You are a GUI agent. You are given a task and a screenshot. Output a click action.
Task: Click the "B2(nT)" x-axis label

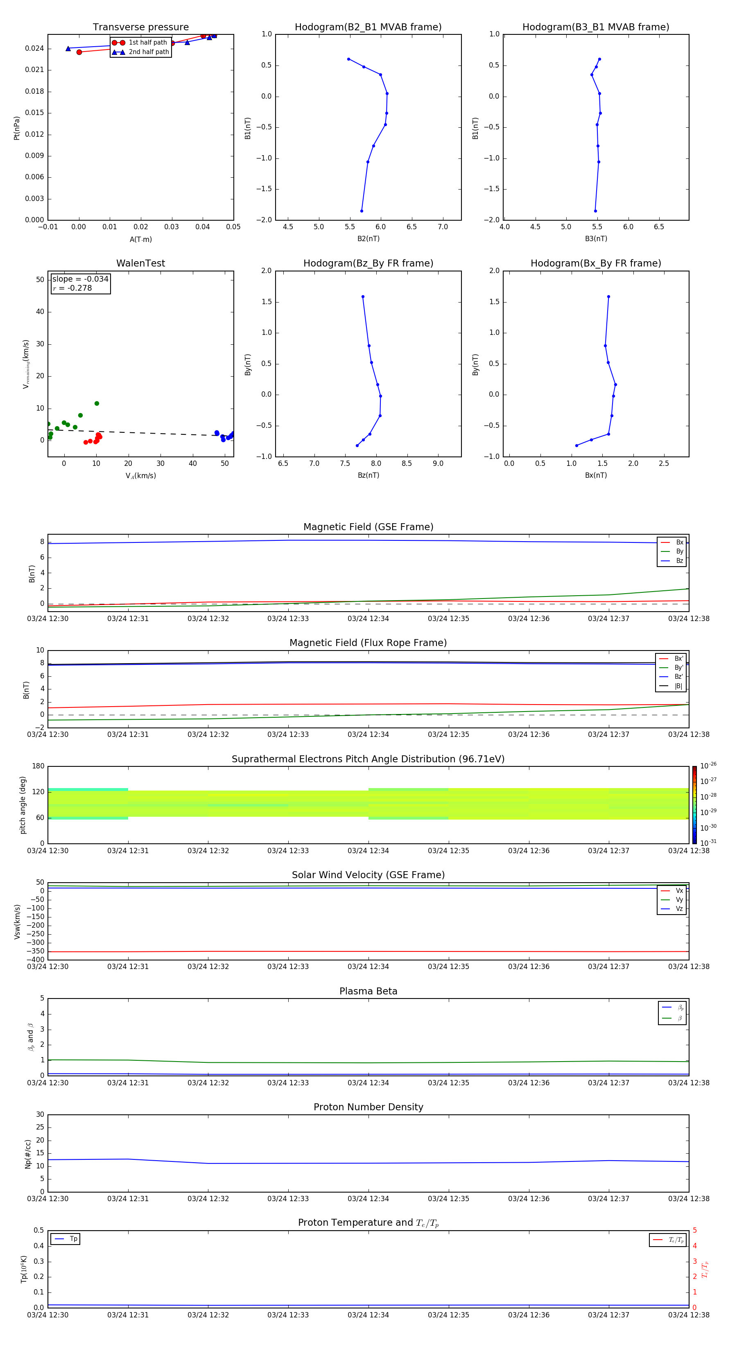click(x=368, y=239)
